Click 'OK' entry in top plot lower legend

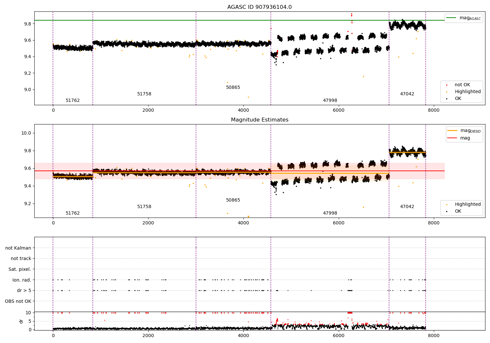tap(458, 99)
